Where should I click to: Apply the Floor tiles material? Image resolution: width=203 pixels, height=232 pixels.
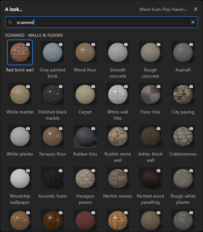click(150, 94)
